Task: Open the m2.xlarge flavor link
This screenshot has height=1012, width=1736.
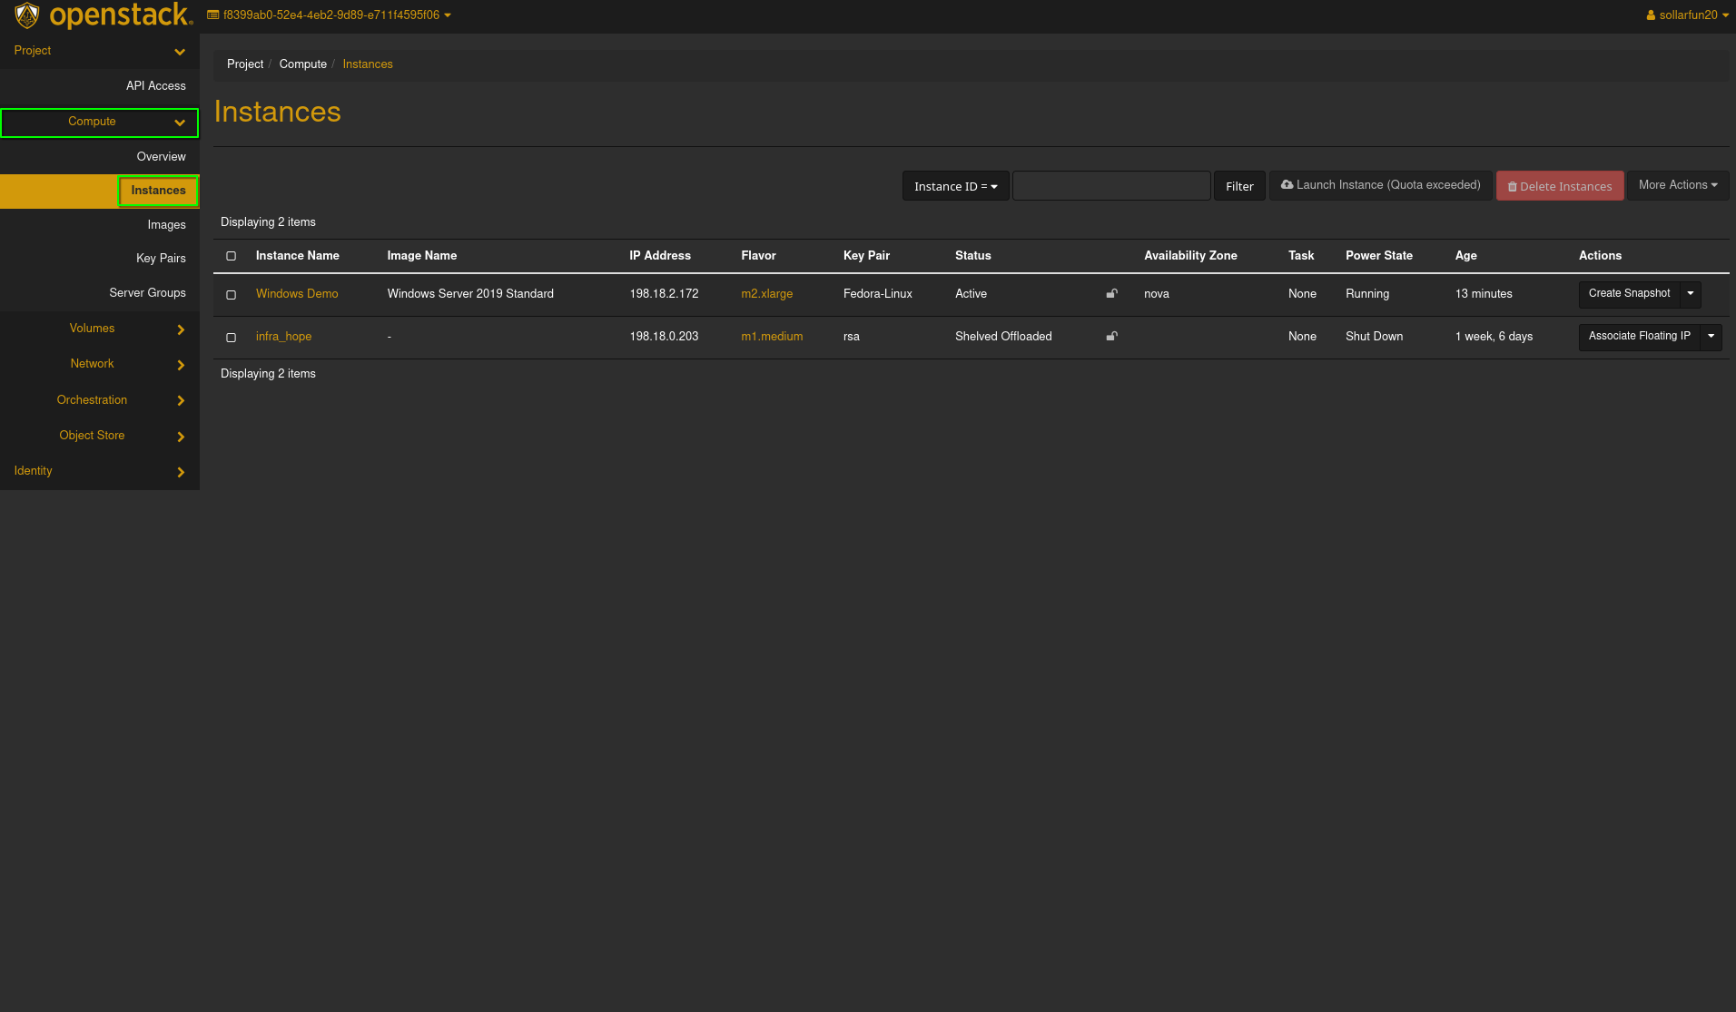Action: 766,294
